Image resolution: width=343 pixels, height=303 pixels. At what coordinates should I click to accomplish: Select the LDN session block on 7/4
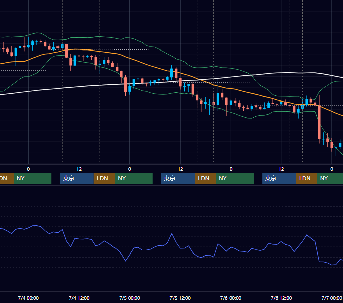point(104,178)
